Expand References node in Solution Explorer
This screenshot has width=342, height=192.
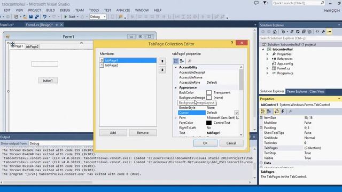[267, 59]
